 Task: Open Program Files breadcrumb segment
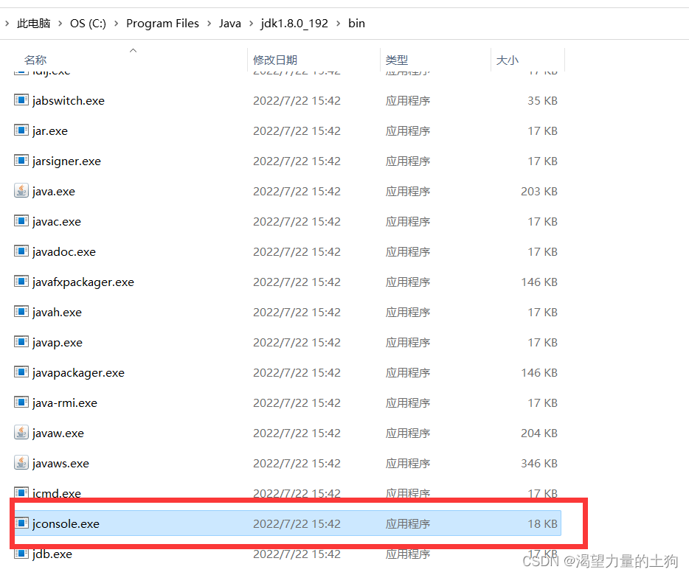pyautogui.click(x=162, y=24)
